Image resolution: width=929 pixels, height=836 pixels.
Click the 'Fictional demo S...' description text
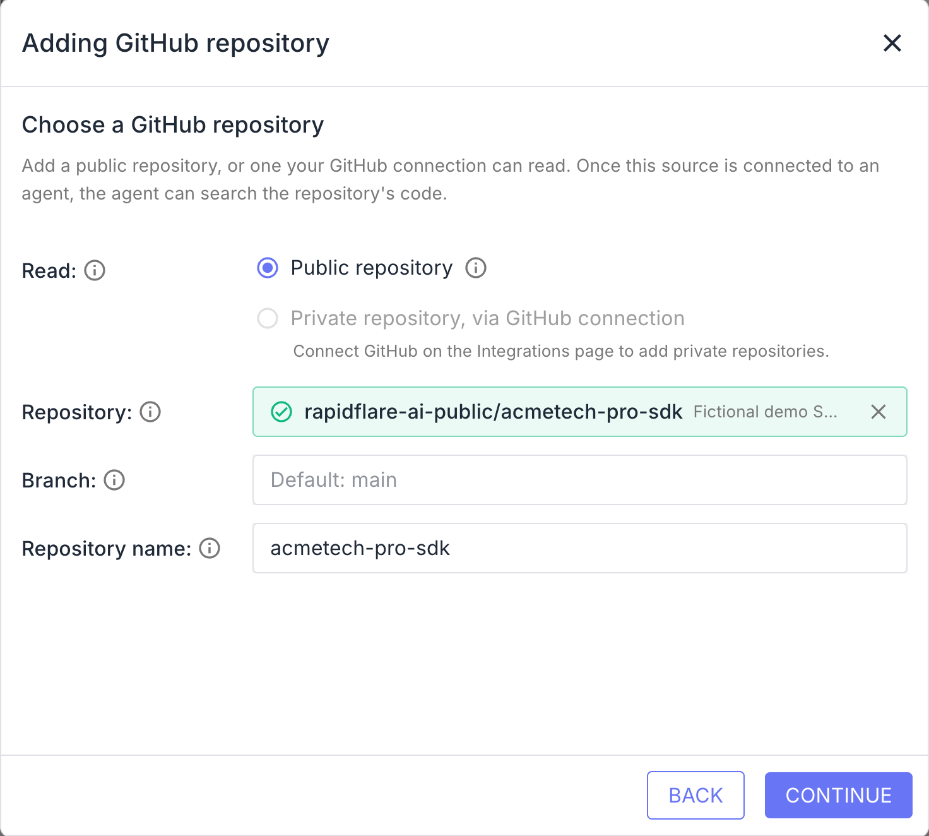(x=765, y=412)
